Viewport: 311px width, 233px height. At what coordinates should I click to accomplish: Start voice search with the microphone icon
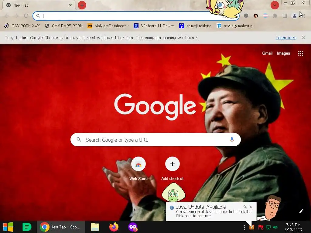[232, 140]
